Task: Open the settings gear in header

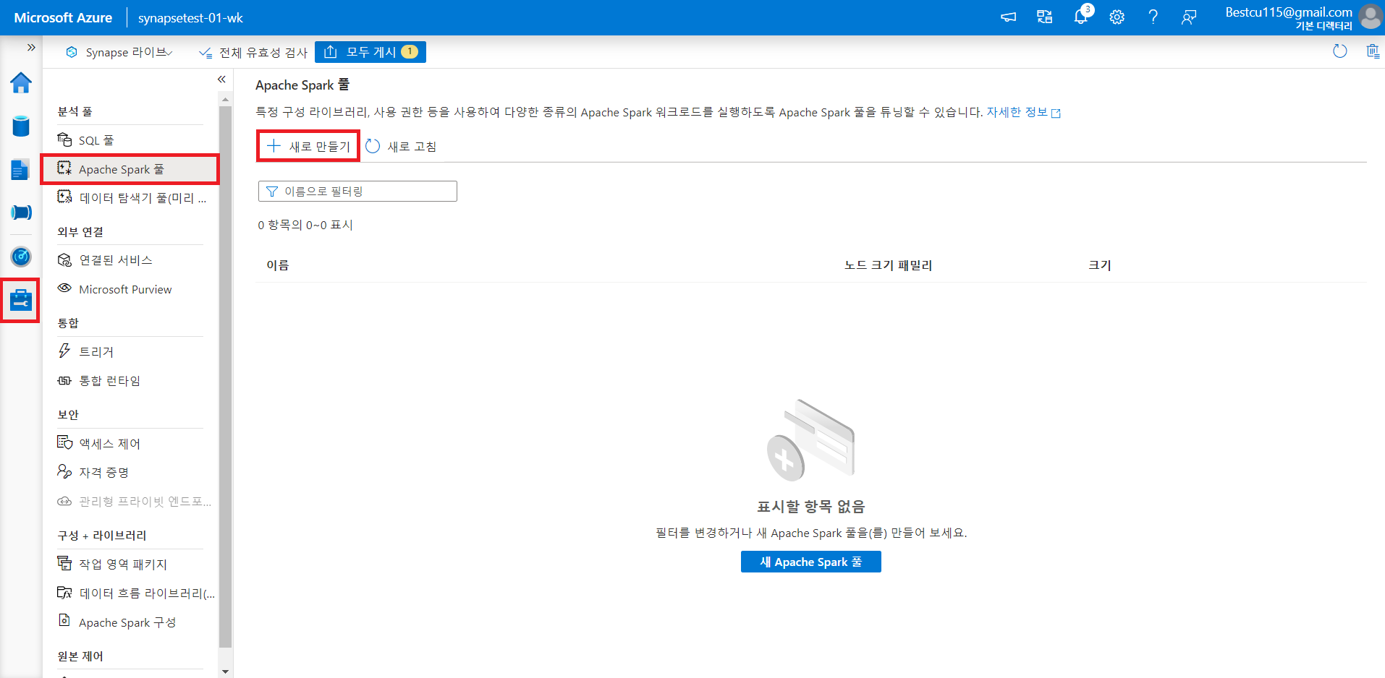Action: point(1117,17)
